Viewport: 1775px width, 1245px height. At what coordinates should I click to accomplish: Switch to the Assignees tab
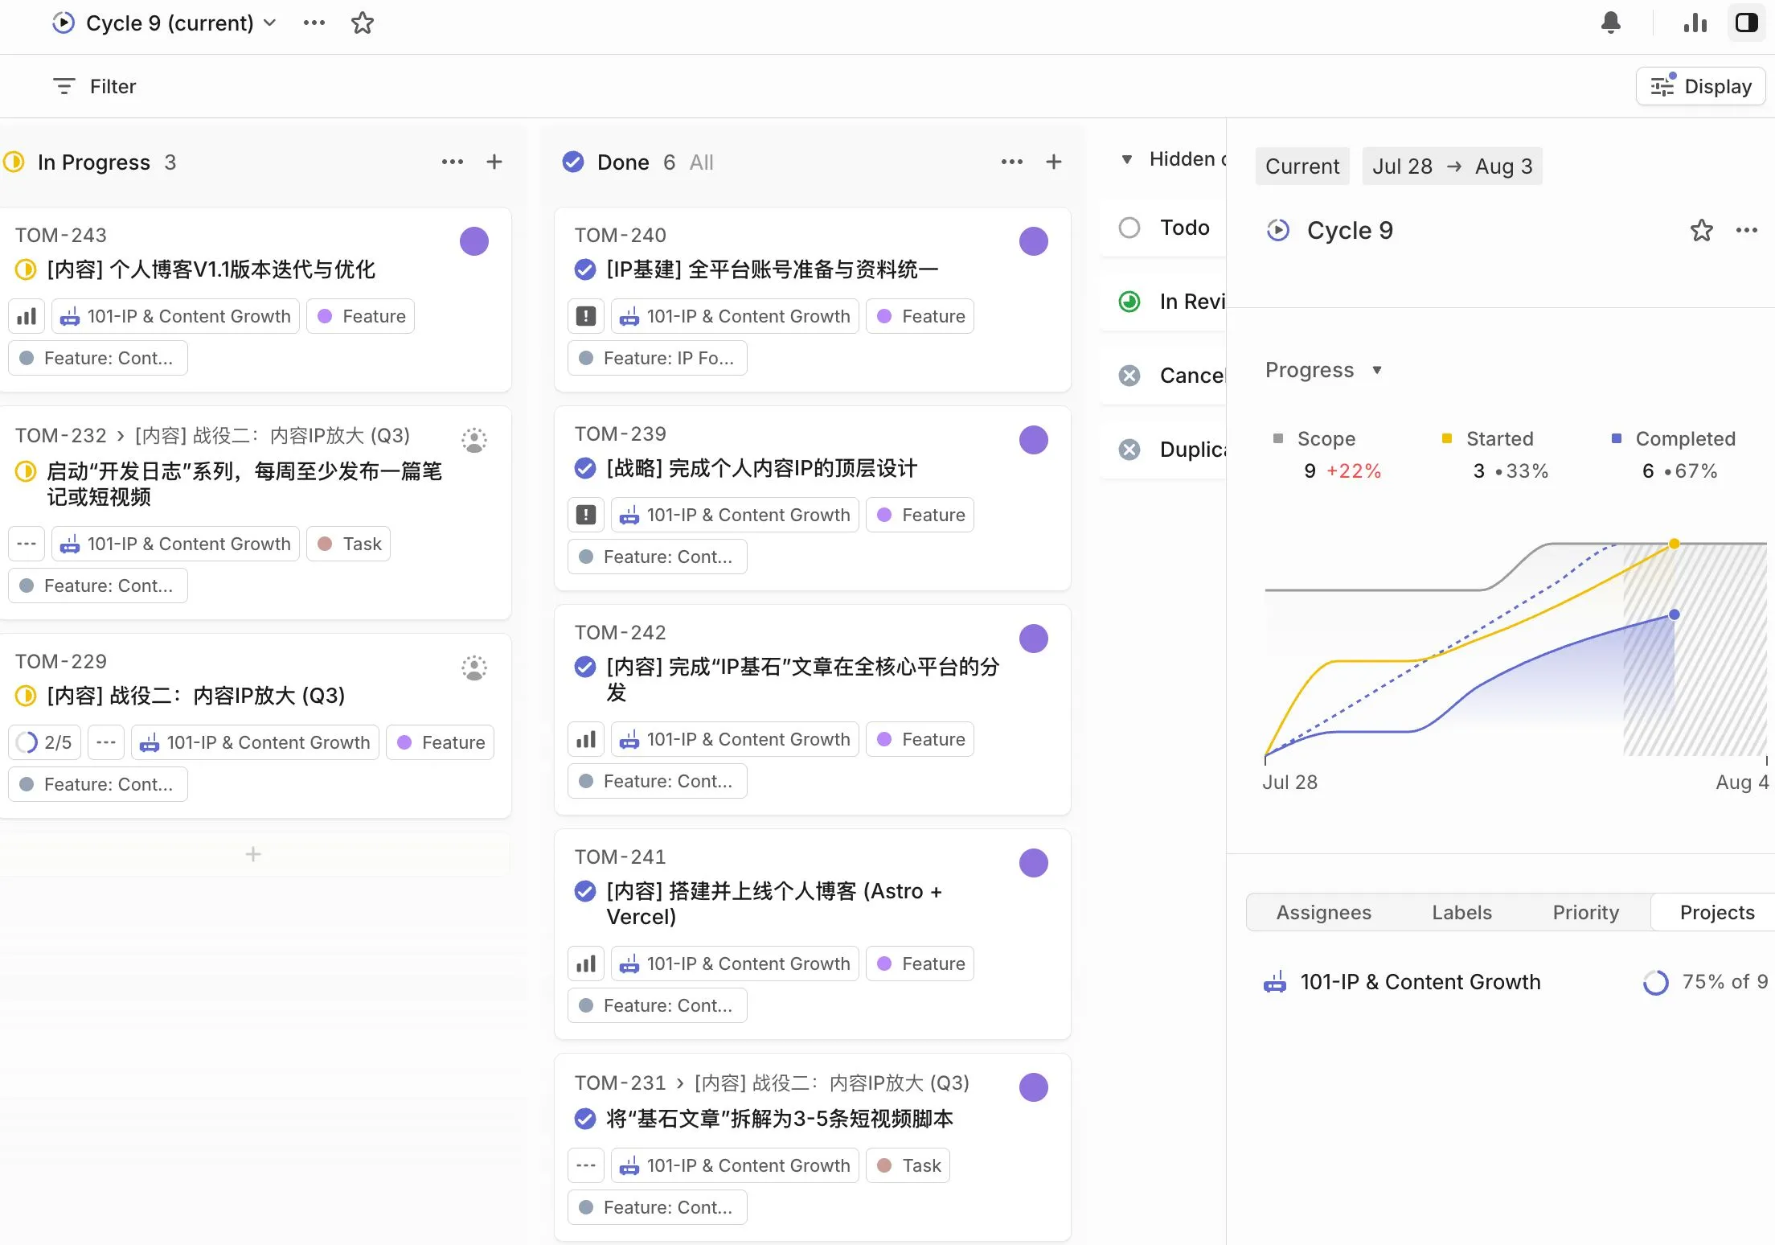1323,912
